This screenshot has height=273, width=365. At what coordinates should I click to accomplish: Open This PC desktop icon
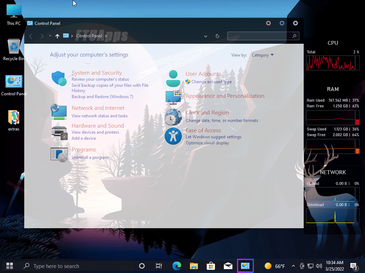point(14,15)
